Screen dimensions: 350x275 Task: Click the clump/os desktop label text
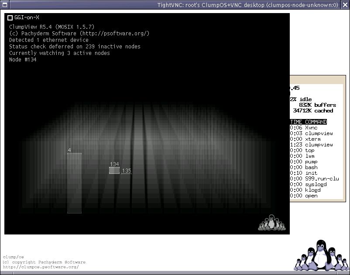[x=13, y=257]
